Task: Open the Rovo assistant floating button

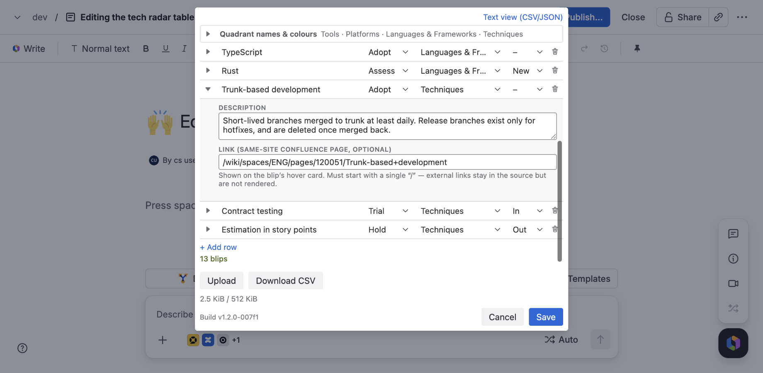Action: click(733, 343)
